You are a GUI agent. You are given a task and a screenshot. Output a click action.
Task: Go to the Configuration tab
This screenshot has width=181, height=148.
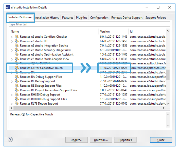(x=99, y=18)
